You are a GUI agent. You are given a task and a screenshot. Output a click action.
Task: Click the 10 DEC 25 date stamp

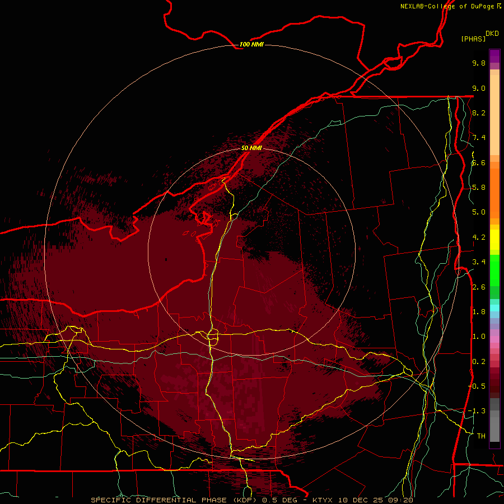[x=362, y=500]
